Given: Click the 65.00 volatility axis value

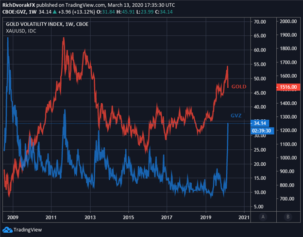Looking at the screenshot, I should 260,36.
